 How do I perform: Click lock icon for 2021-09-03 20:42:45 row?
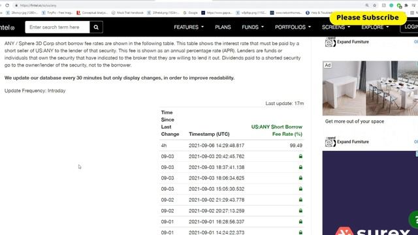coord(300,157)
